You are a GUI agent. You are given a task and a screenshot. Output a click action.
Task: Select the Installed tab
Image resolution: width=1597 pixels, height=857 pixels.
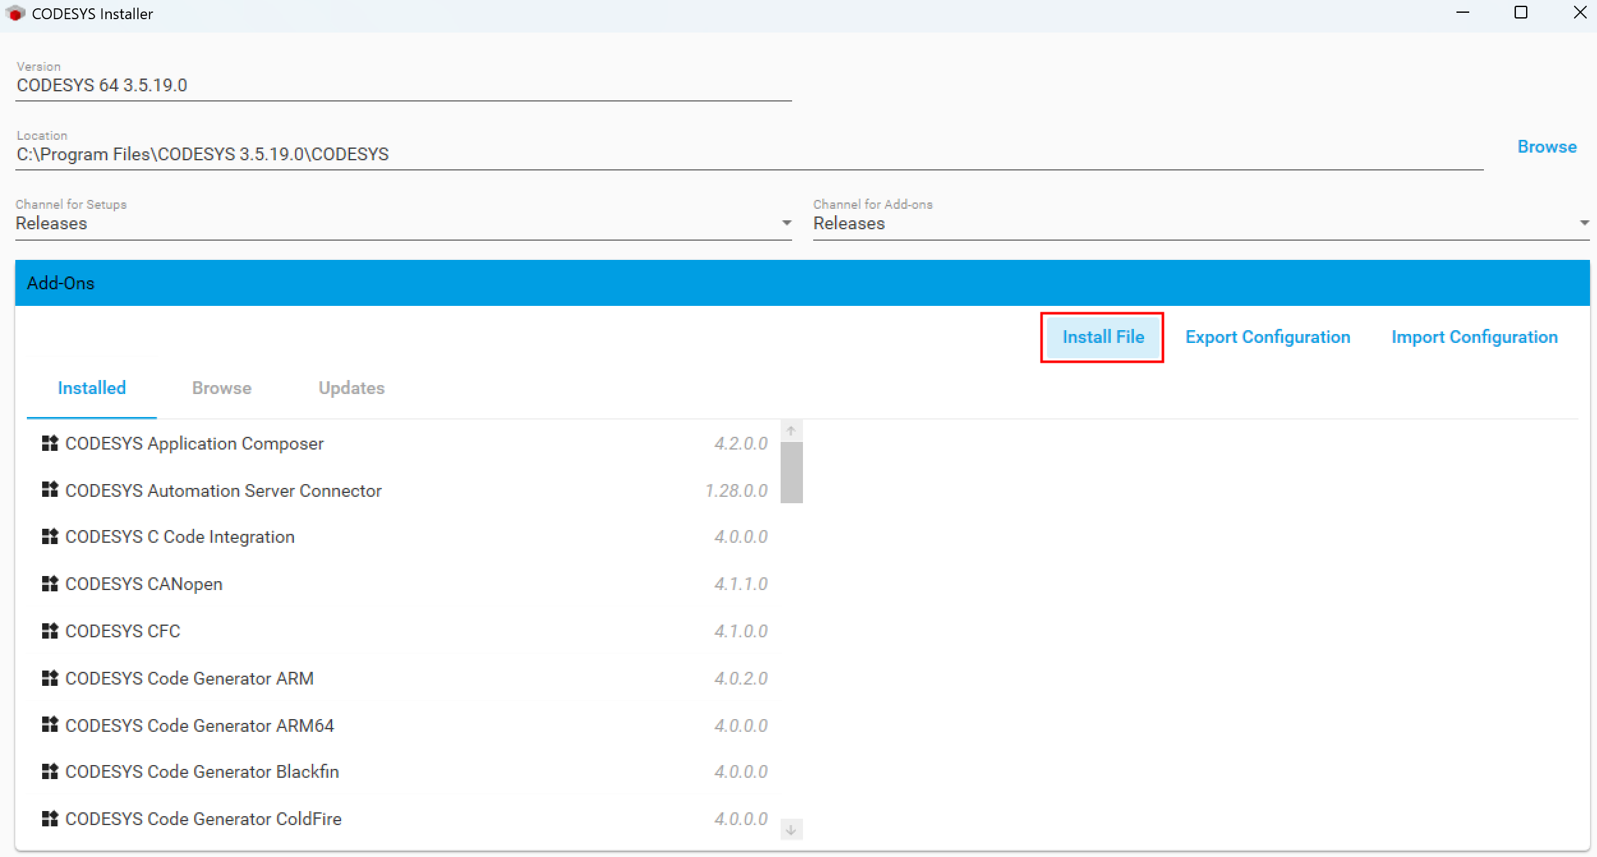[91, 388]
